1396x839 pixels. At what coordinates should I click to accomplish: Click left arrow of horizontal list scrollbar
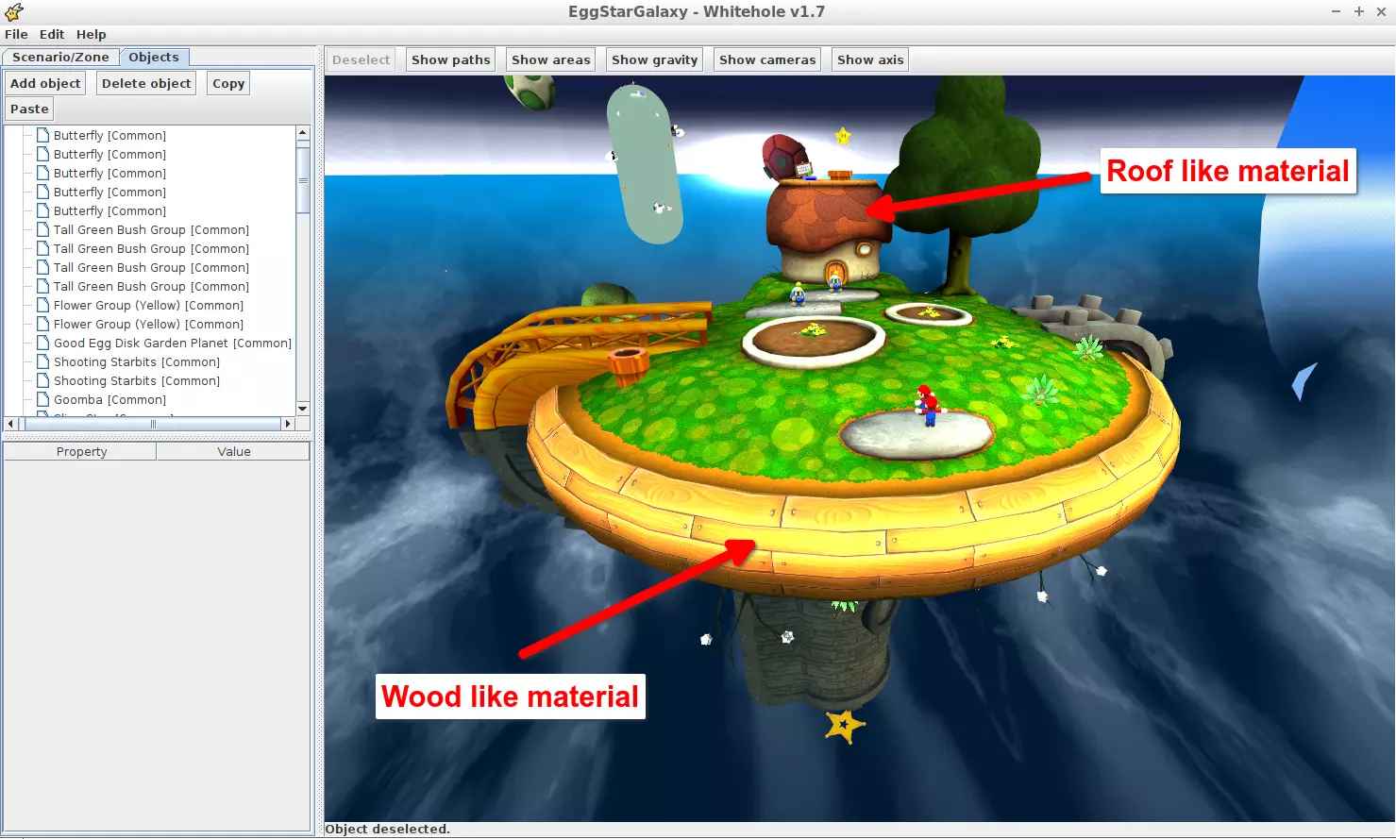coord(10,424)
